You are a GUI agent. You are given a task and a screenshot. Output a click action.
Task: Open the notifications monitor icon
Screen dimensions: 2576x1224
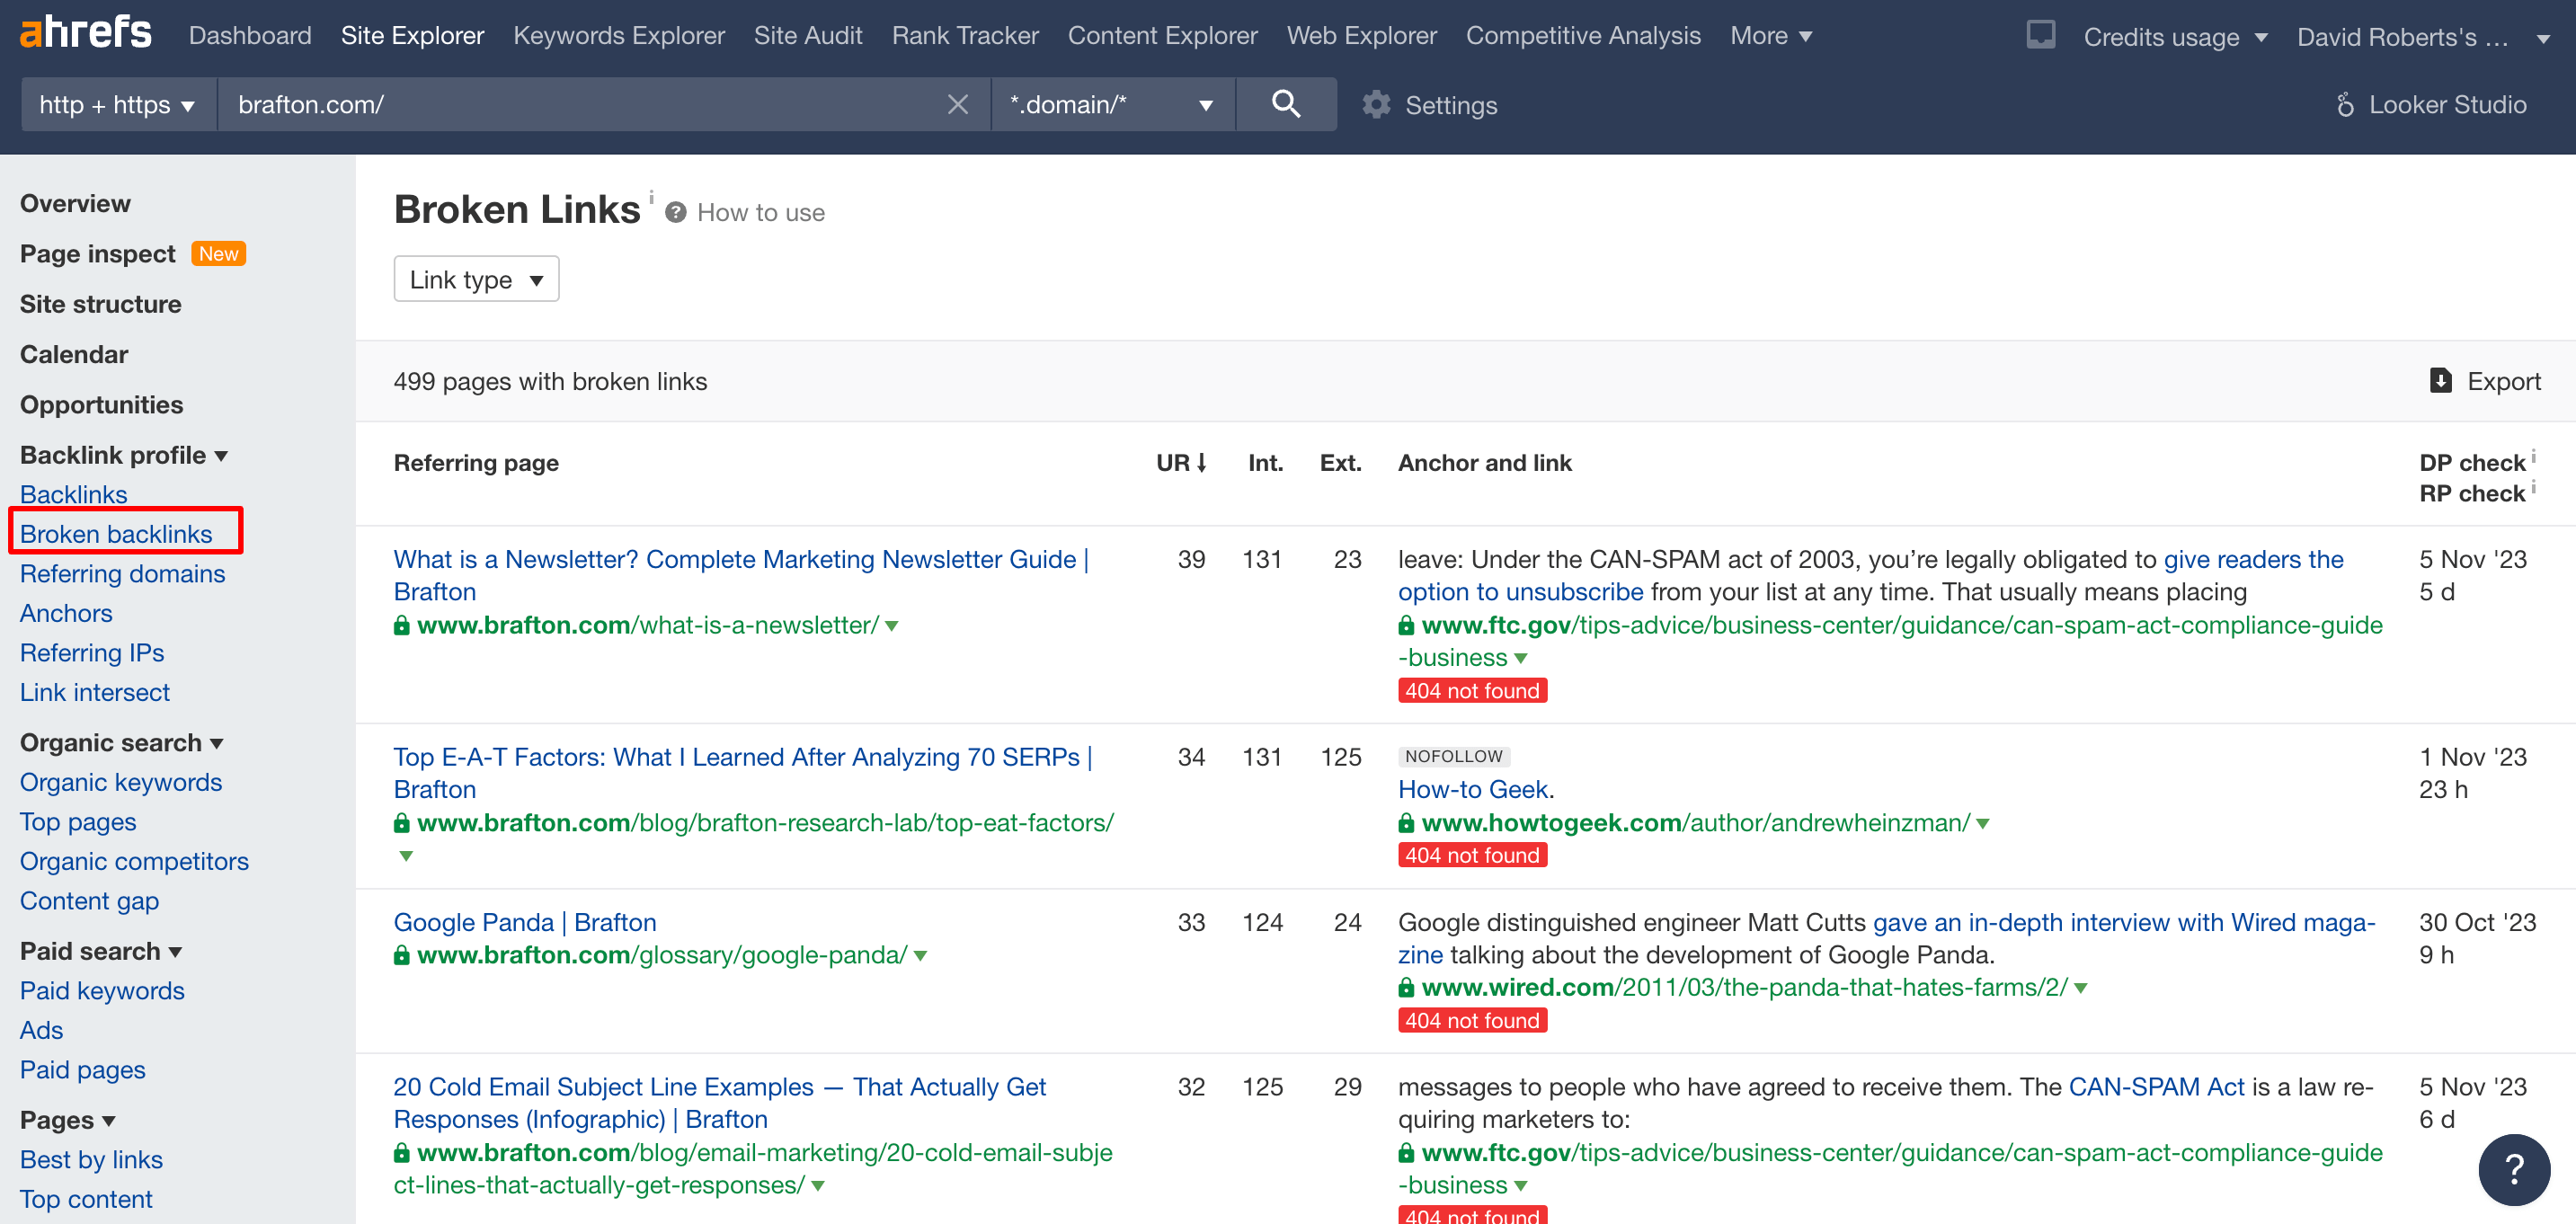pyautogui.click(x=2040, y=35)
